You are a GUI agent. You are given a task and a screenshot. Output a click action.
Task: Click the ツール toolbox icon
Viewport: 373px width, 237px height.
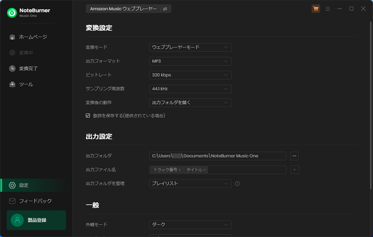click(x=12, y=85)
